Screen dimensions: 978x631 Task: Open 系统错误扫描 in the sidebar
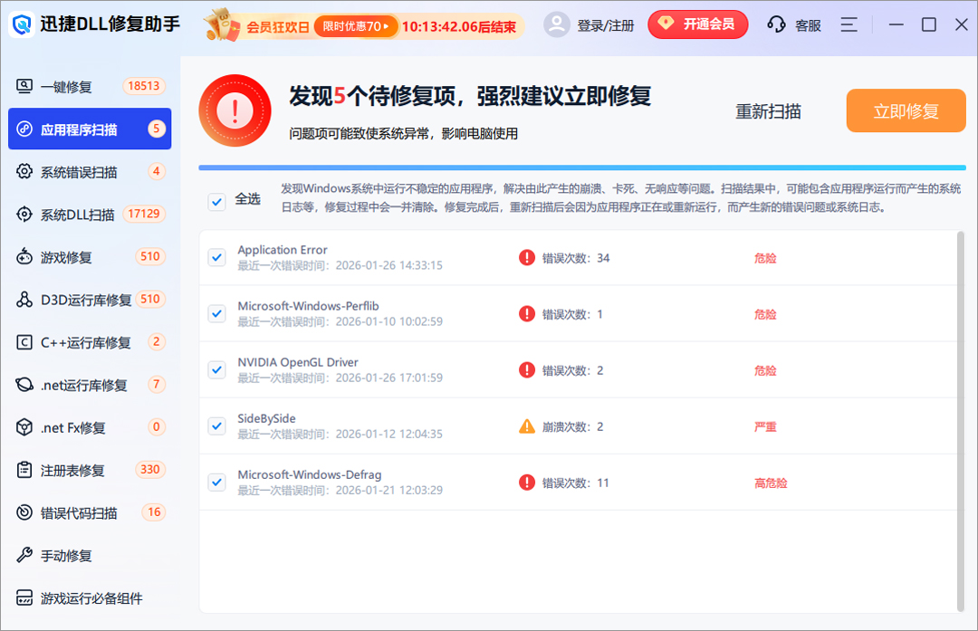click(77, 171)
